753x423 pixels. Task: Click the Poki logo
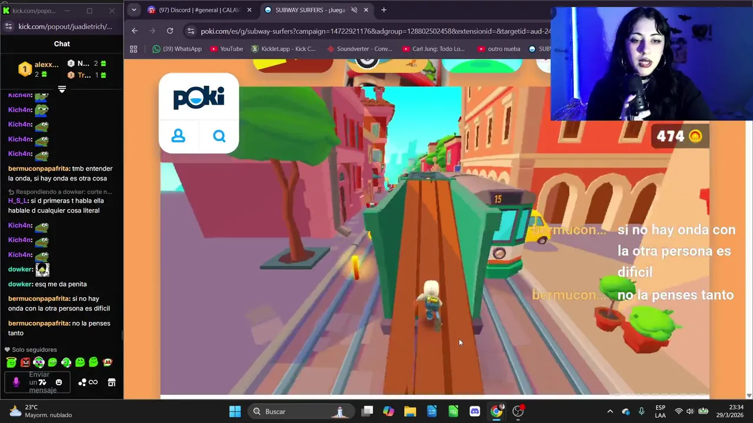pyautogui.click(x=199, y=98)
